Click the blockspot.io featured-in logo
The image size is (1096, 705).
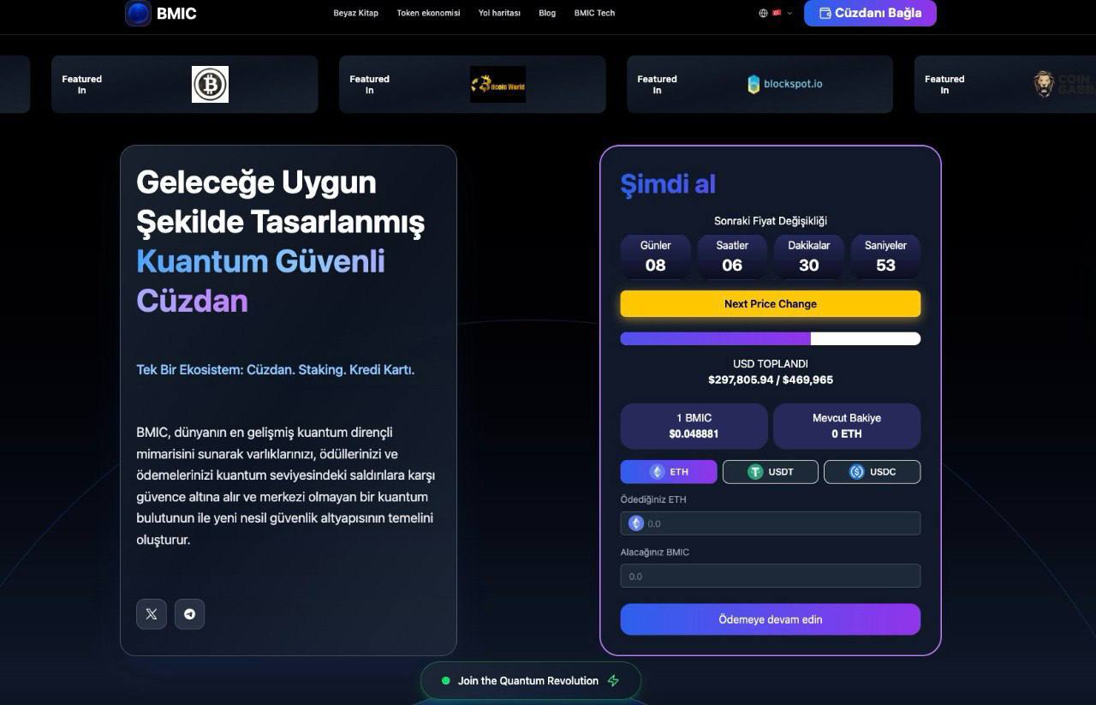(x=783, y=84)
